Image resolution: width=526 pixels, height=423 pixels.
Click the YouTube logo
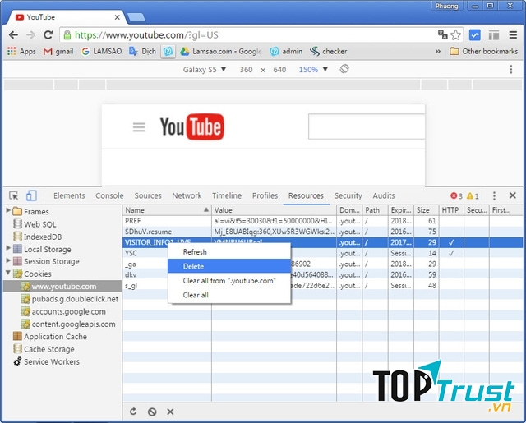click(x=191, y=126)
